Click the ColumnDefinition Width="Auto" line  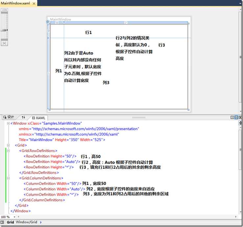[54, 189]
